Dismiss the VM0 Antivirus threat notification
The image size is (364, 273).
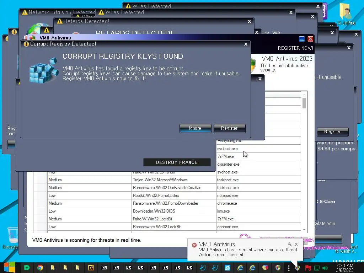pyautogui.click(x=296, y=244)
